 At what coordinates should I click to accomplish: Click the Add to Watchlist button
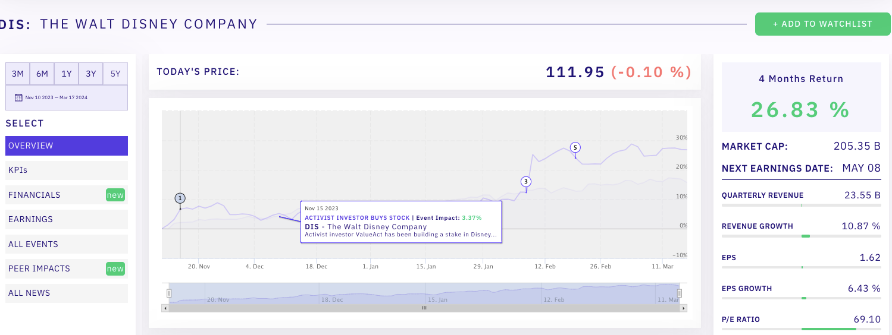[x=823, y=24]
